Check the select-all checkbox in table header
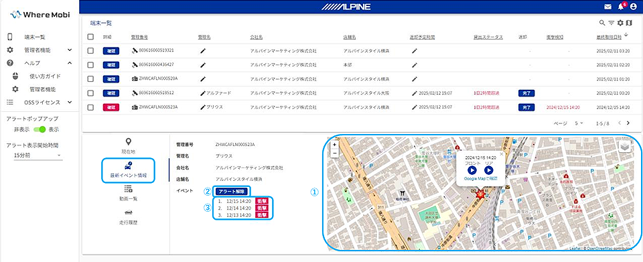 coord(90,37)
